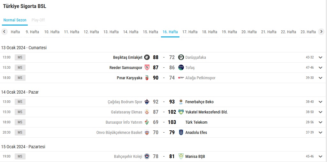The image size is (327, 162).
Task: Select the 17. Hafta week tab
Action: pos(190,32)
